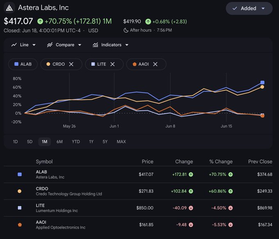The image size is (279, 239).
Task: Open the AAOI row in table
Action: point(138,225)
